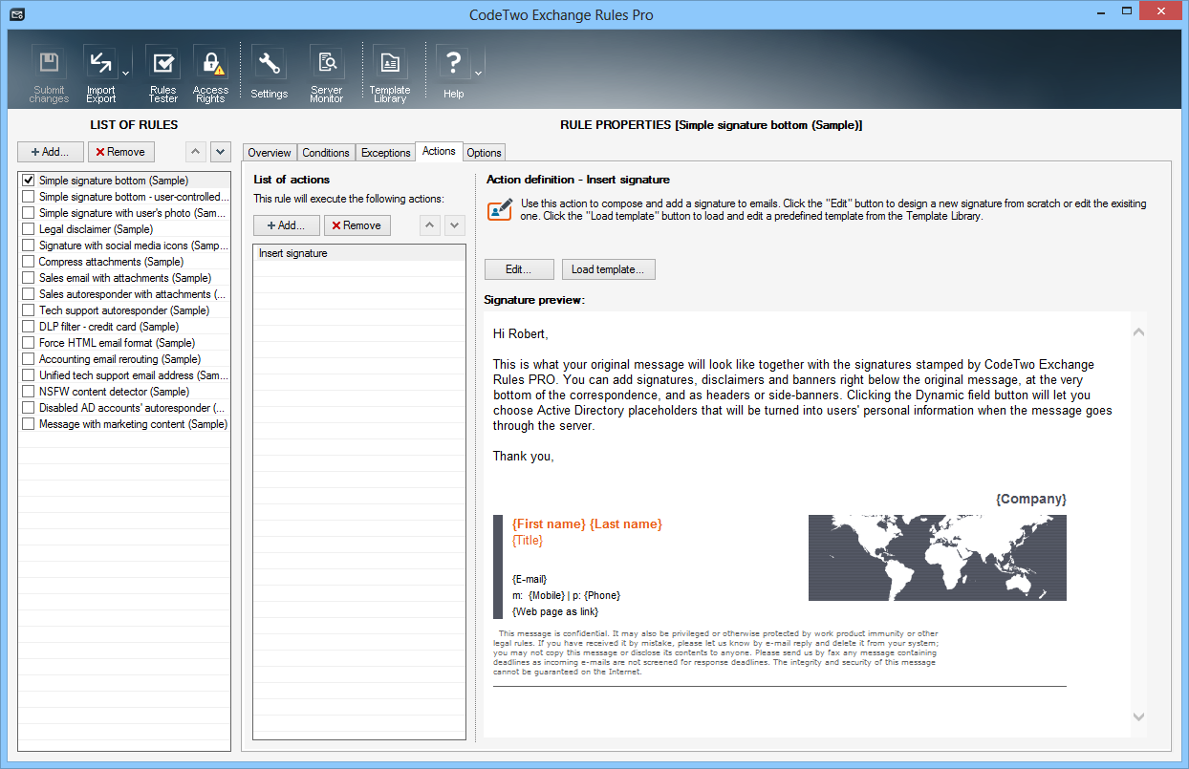Screen dimensions: 1189x769
Task: Enable DLP filter - credit card rule
Action: (29, 326)
